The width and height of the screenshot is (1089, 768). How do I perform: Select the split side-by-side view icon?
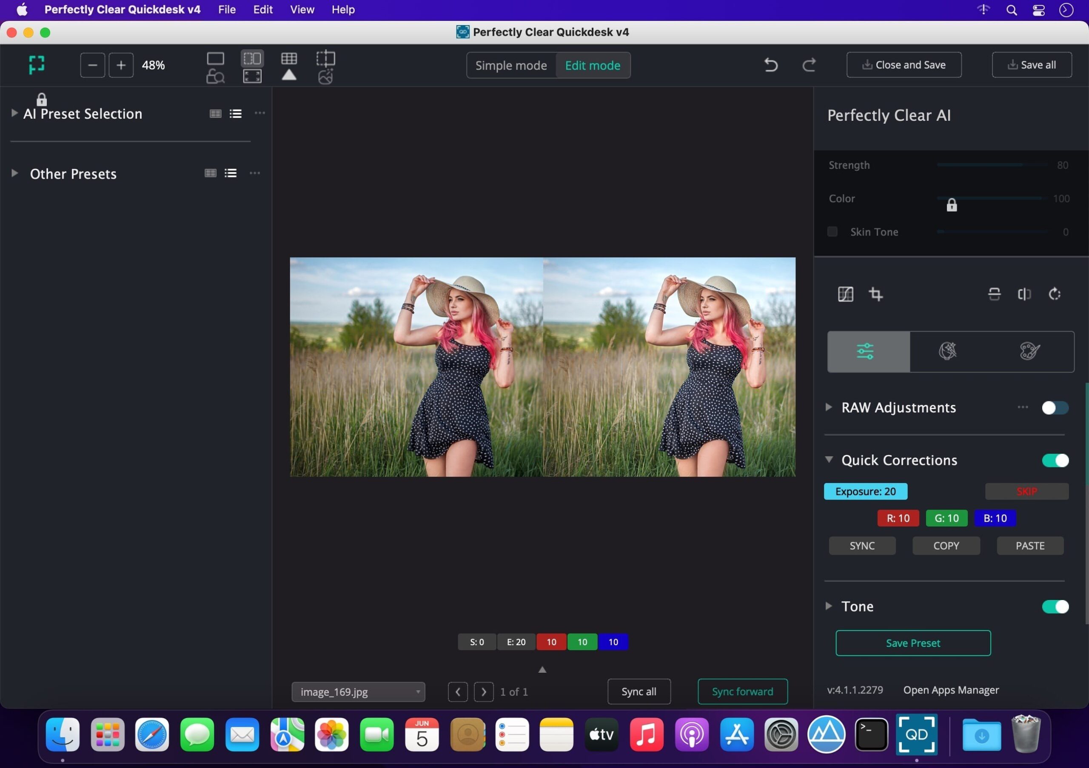click(252, 59)
